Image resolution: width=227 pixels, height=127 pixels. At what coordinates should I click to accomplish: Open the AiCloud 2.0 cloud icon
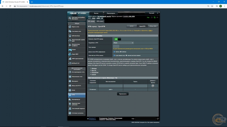[x=70, y=63]
